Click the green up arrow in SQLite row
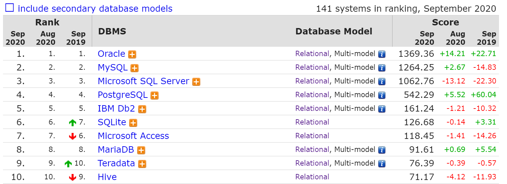 pos(72,123)
